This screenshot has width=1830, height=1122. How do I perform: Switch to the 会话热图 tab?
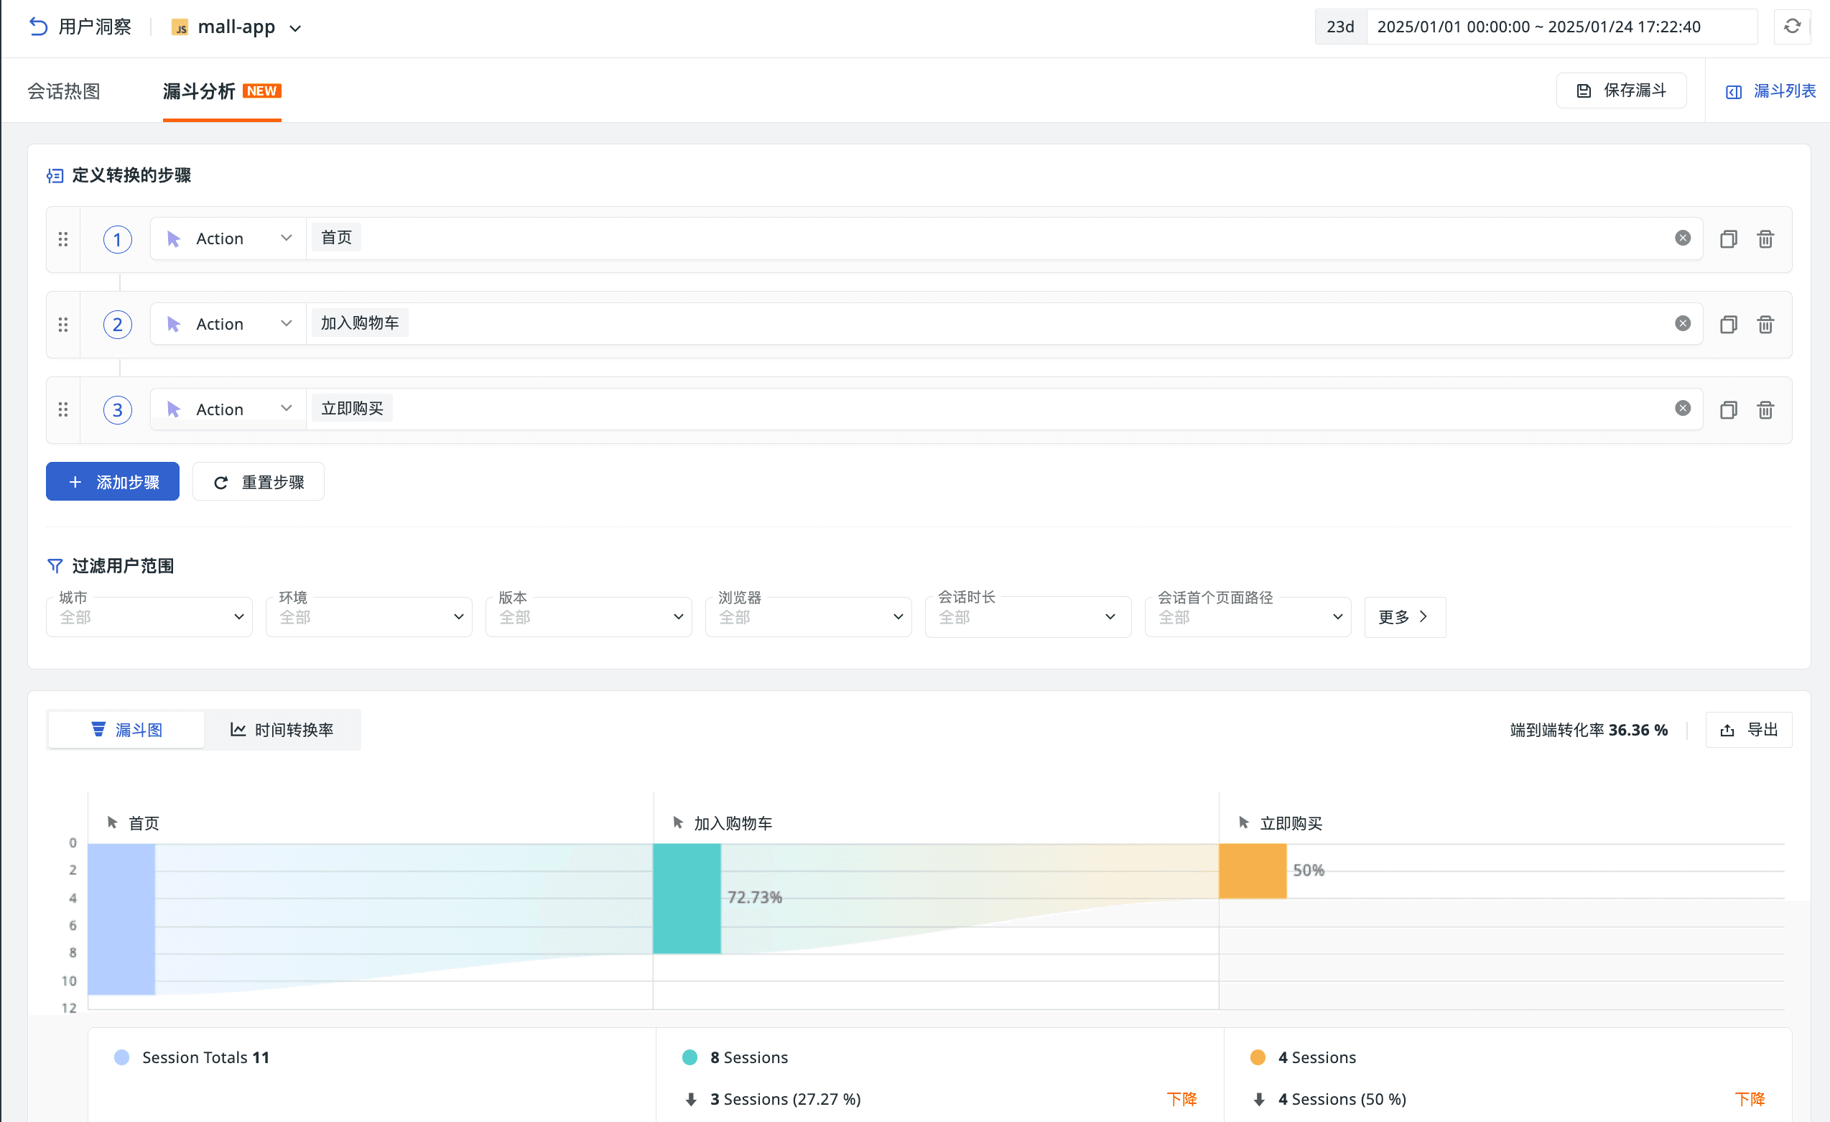click(x=64, y=91)
